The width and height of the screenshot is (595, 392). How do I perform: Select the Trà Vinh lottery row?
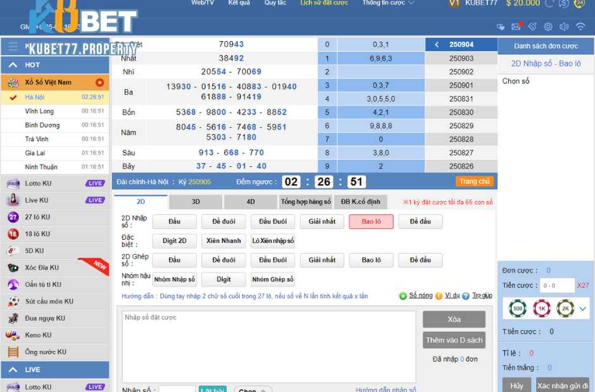click(x=55, y=139)
